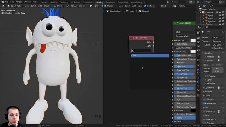Open the Random Walk subsurface dropdown
The image size is (226, 127).
(185, 36)
